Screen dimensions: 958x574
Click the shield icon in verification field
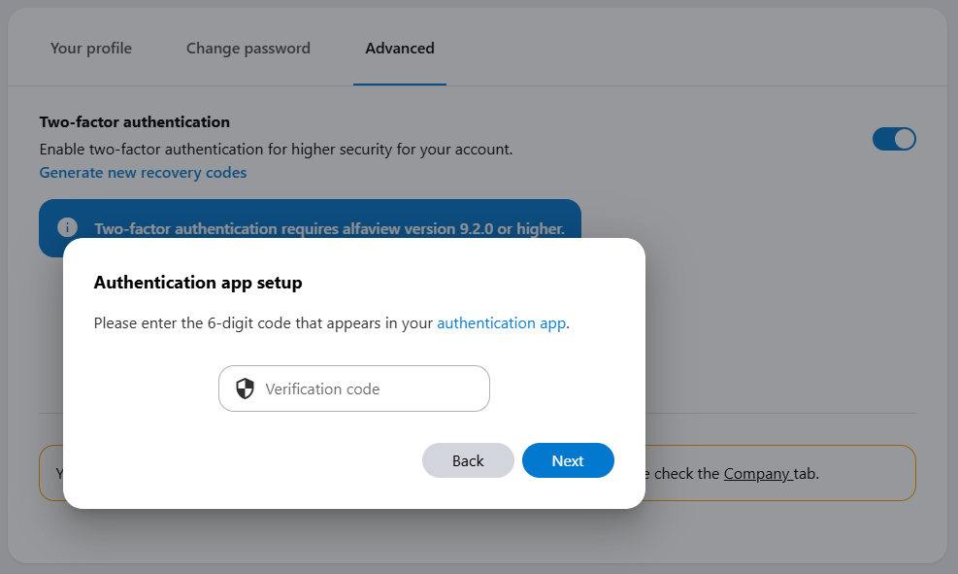[246, 388]
